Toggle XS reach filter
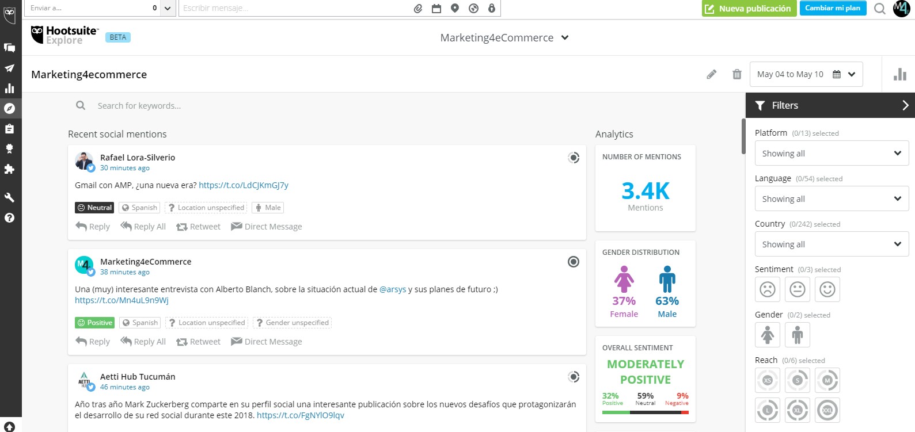Screen dimensions: 915x432 [768, 380]
